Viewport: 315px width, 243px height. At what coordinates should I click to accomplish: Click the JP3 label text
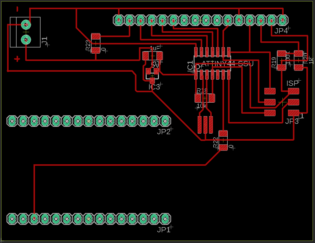click(x=292, y=121)
